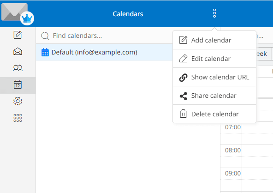Select the calendar sidebar icon
The image size is (273, 193).
tap(18, 85)
